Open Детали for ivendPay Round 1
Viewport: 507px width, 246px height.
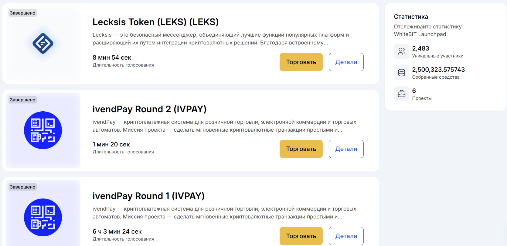click(x=346, y=236)
